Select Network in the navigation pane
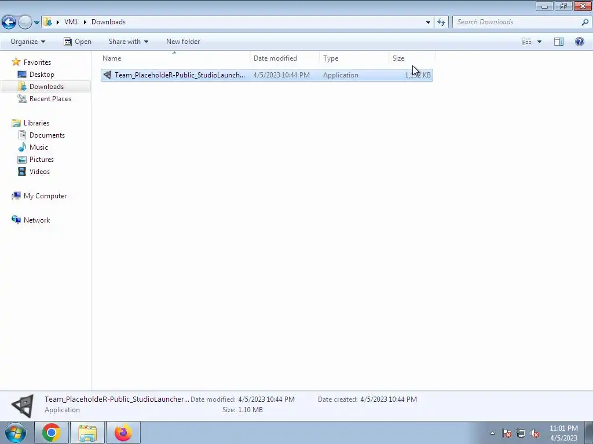Viewport: 593px width, 444px height. point(36,220)
